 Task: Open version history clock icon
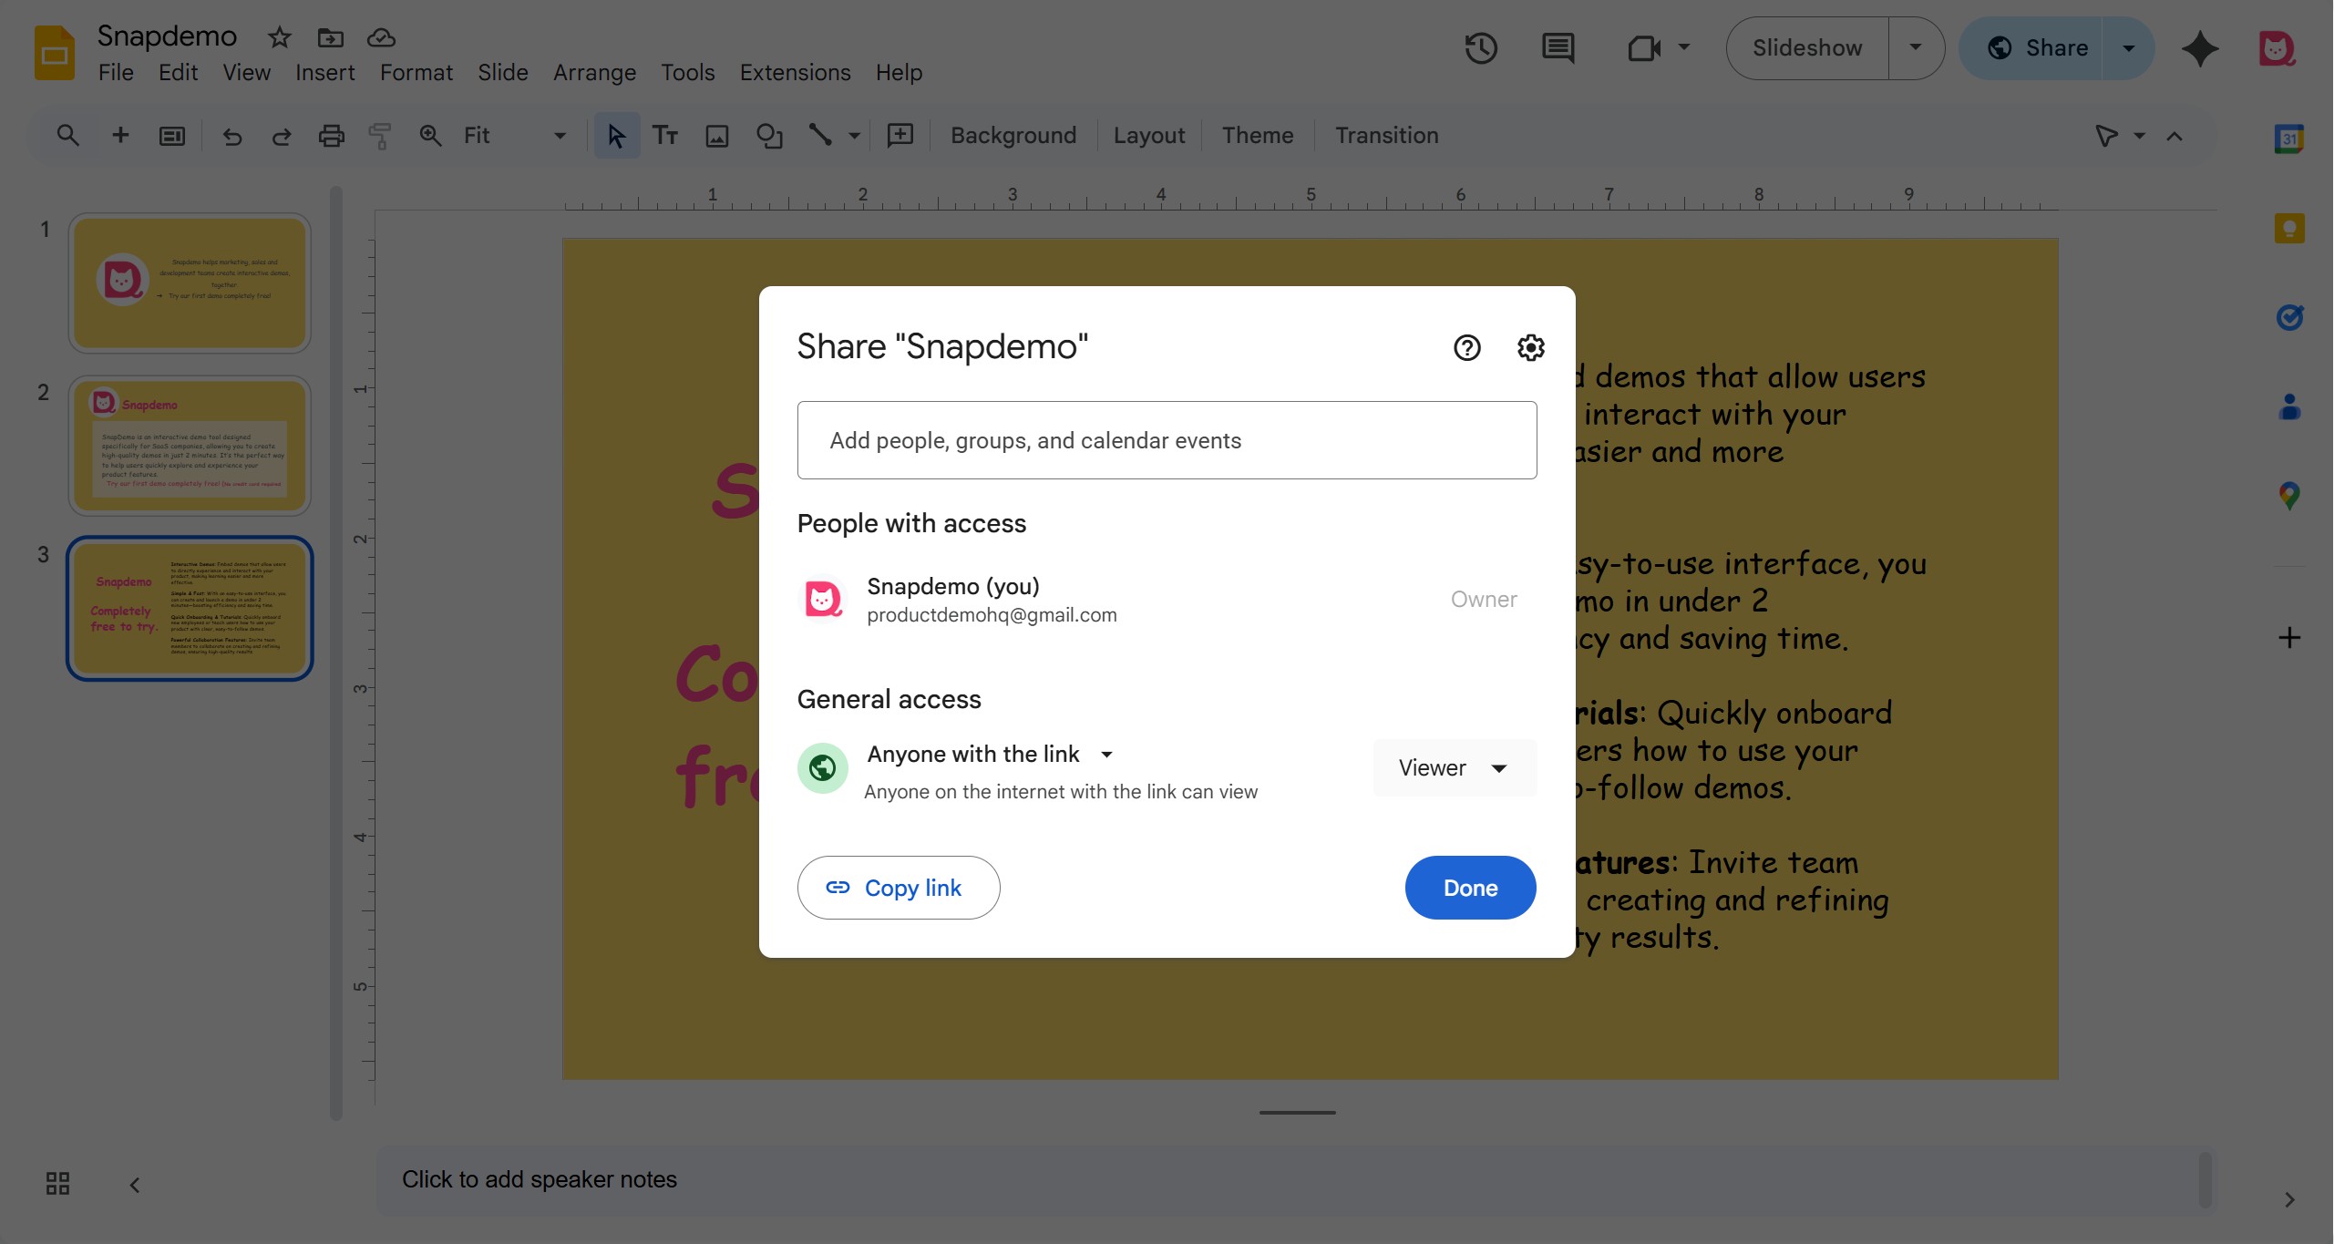pos(1481,48)
